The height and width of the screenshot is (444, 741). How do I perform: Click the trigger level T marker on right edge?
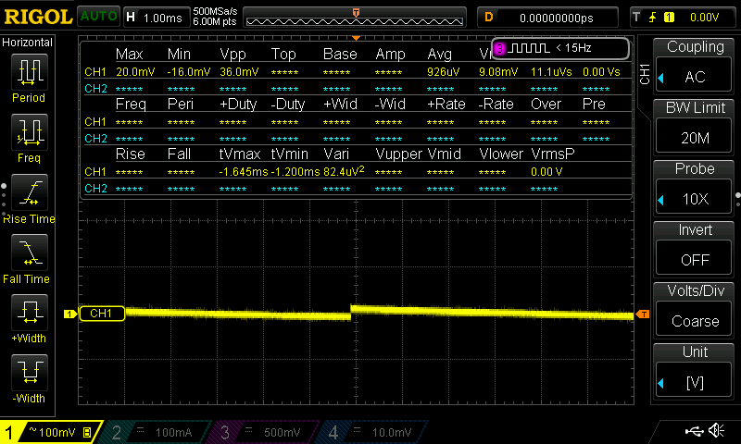643,314
